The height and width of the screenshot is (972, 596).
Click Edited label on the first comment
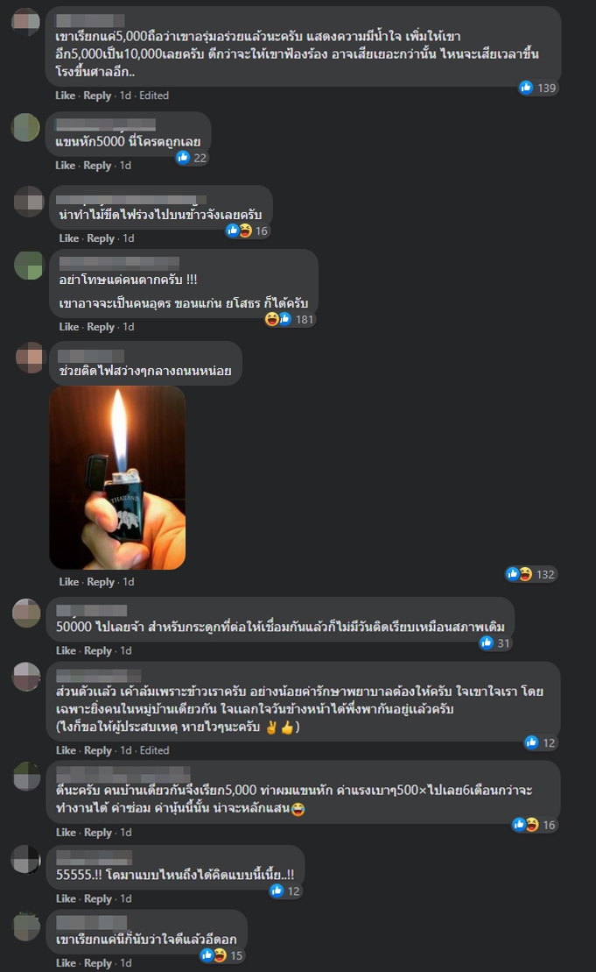click(x=154, y=95)
